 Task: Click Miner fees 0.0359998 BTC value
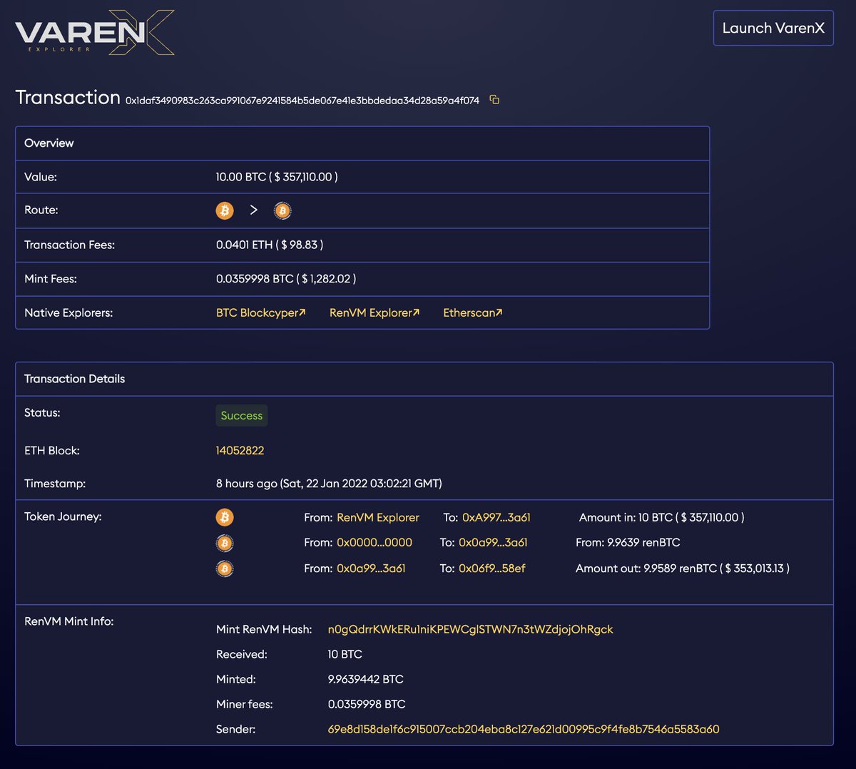(x=367, y=704)
